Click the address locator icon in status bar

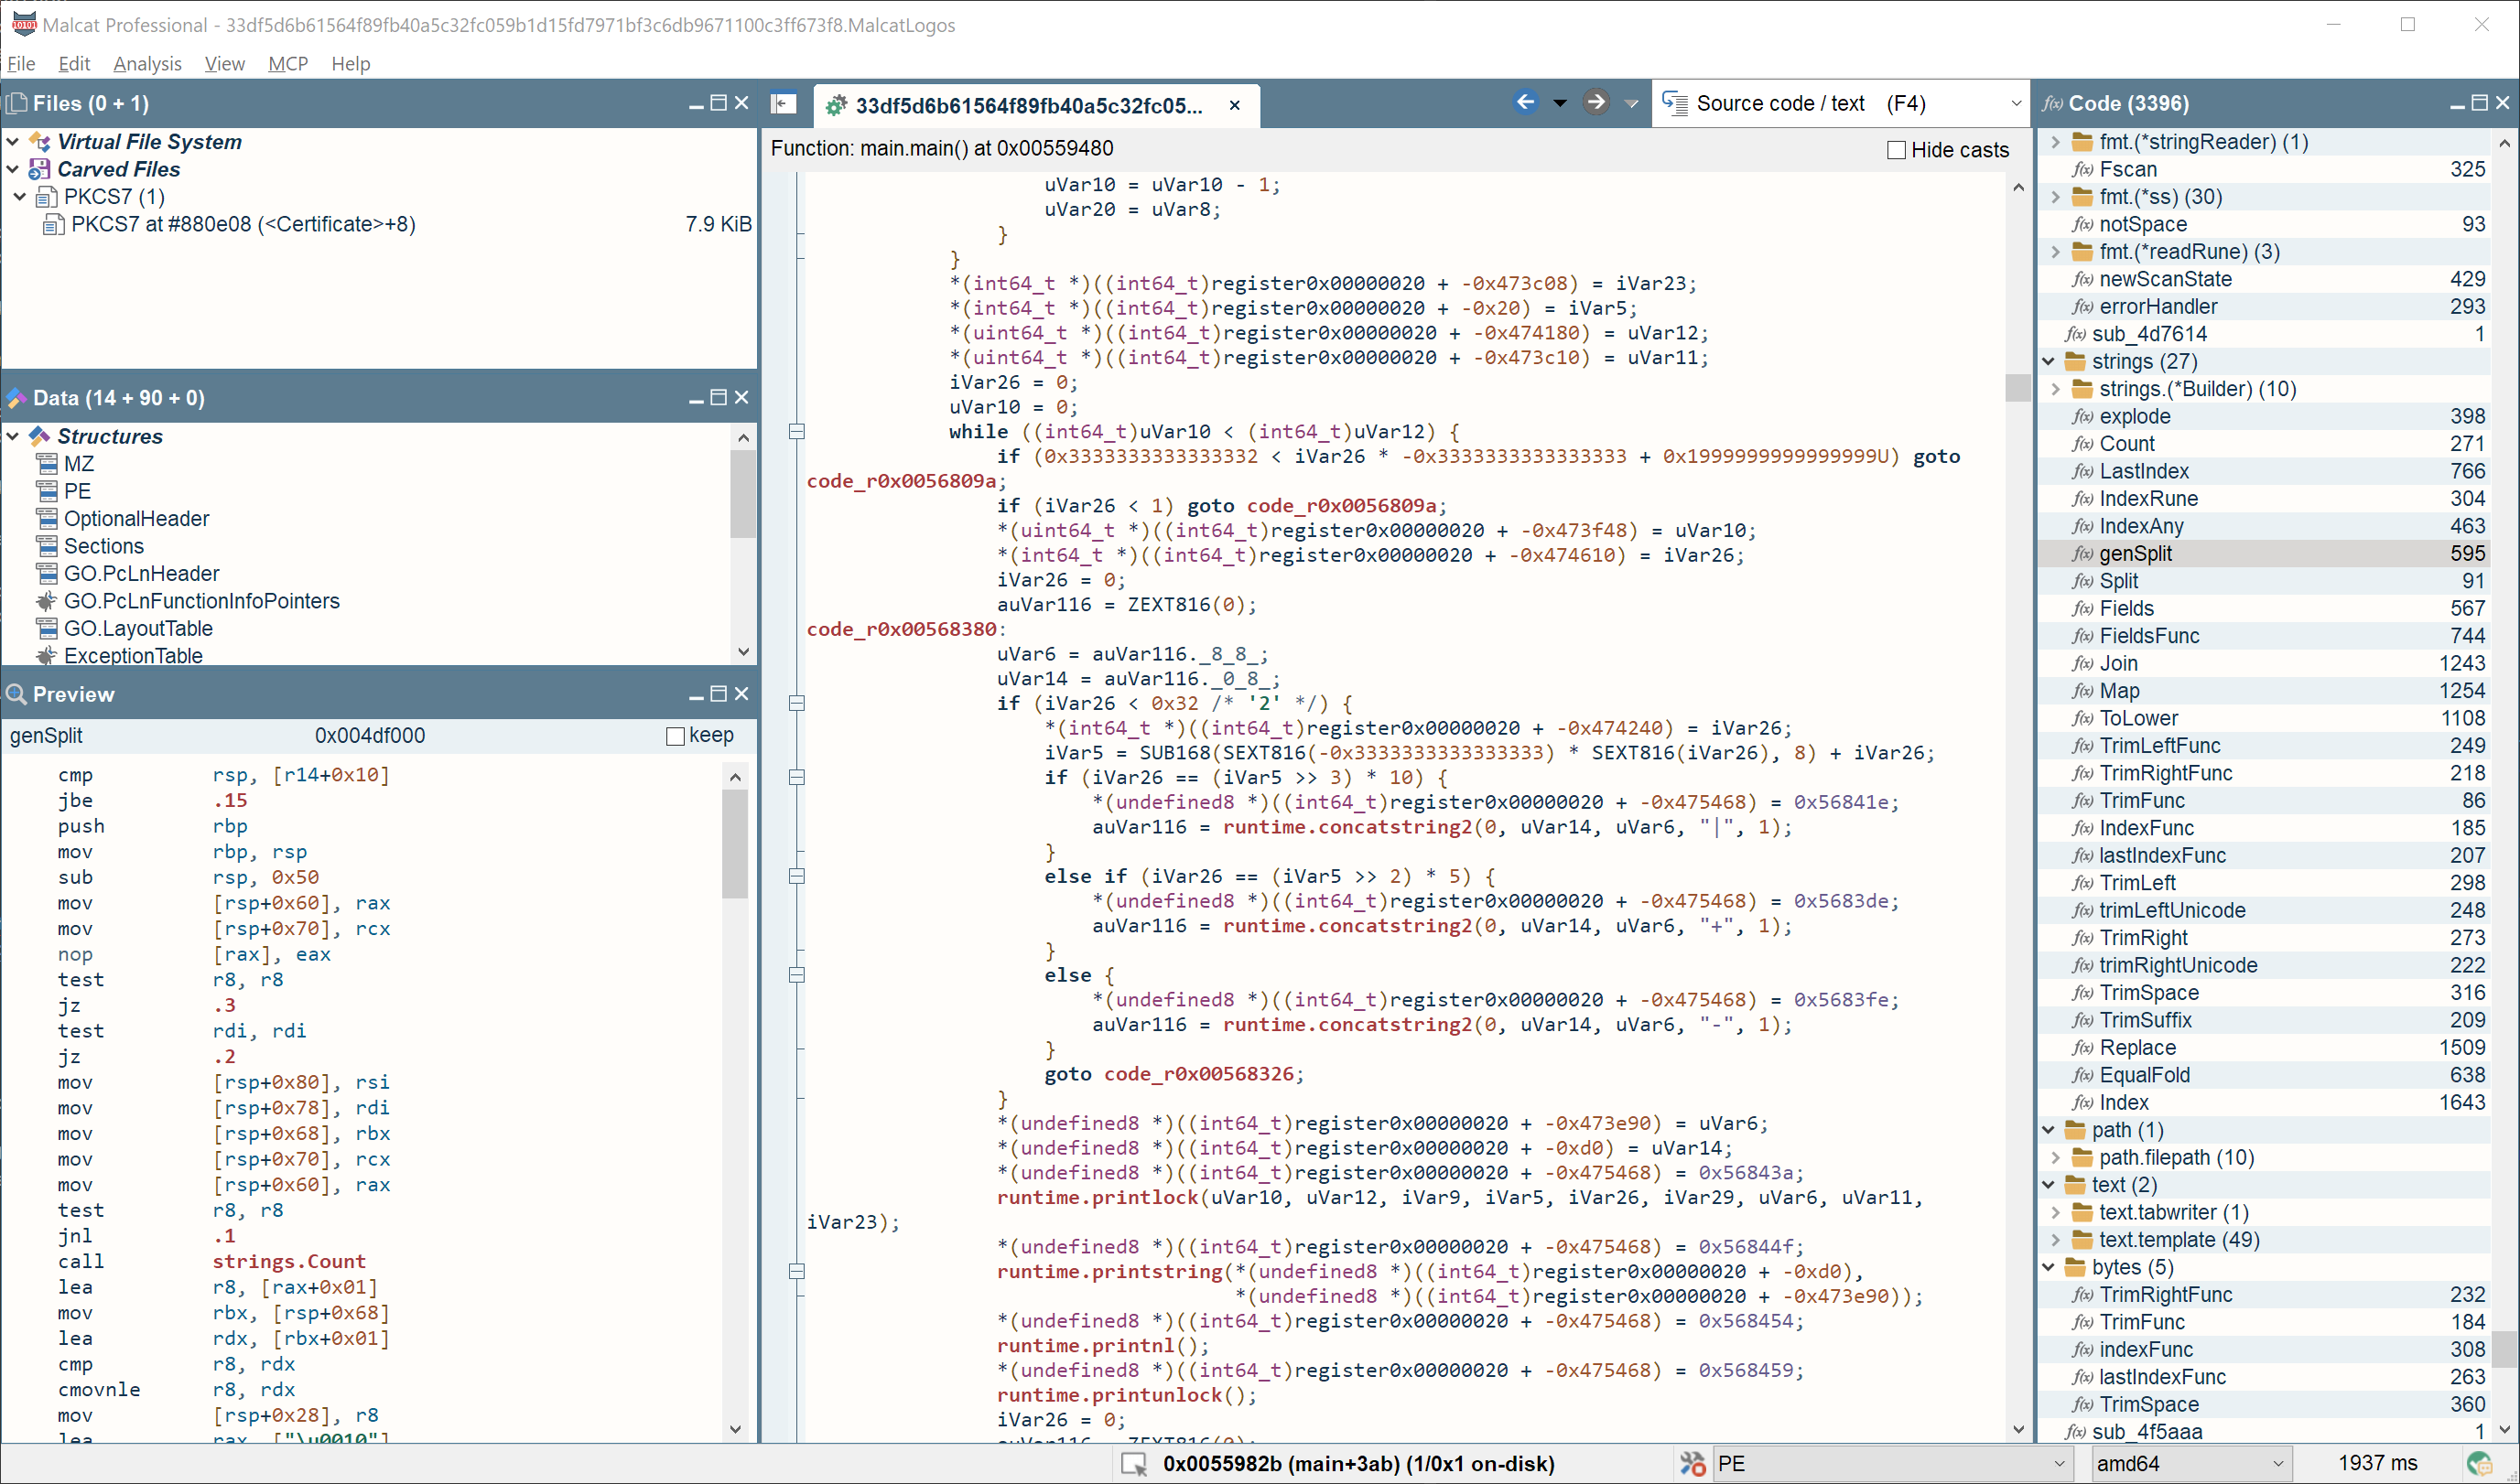click(x=1133, y=1464)
